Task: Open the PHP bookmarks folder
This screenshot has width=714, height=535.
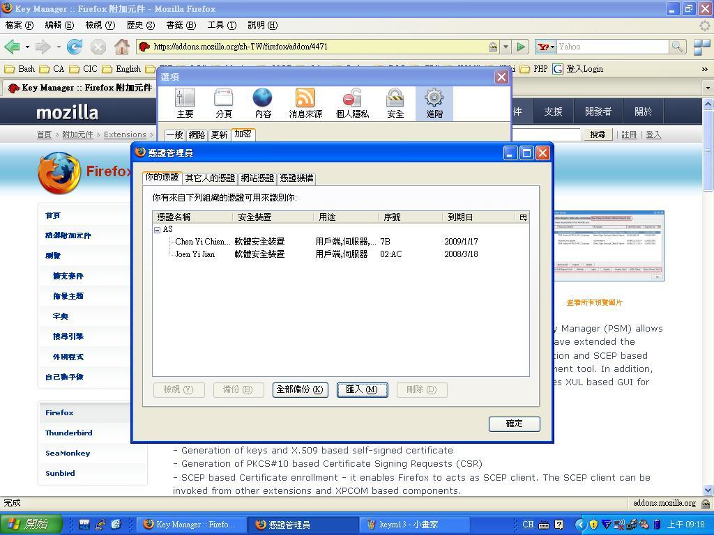Action: (x=534, y=69)
